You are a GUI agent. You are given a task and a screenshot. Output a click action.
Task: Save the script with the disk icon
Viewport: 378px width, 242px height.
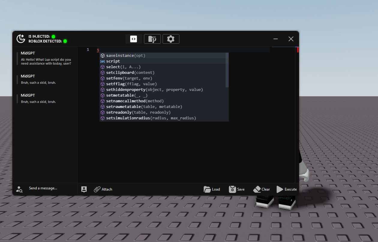coord(232,189)
